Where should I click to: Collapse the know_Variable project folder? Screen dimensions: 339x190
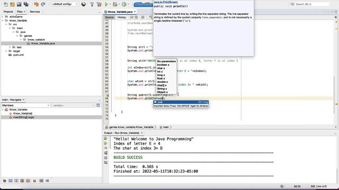click(x=3, y=21)
